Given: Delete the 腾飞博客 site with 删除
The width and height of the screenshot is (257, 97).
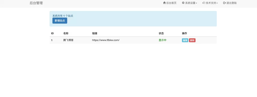Looking at the screenshot, I should [192, 40].
